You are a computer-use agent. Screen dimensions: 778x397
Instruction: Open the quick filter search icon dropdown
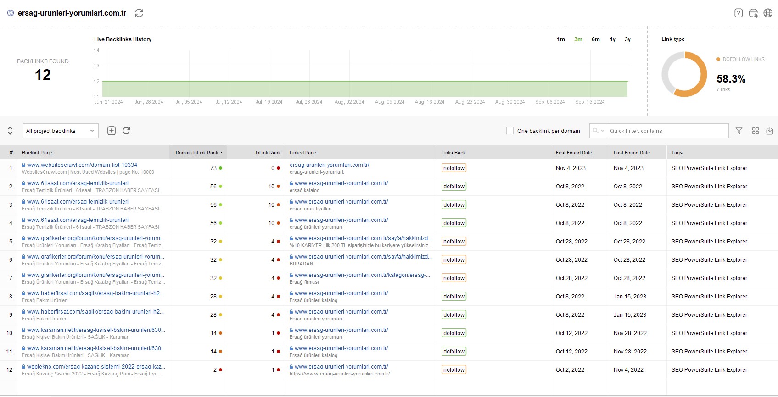(x=598, y=131)
